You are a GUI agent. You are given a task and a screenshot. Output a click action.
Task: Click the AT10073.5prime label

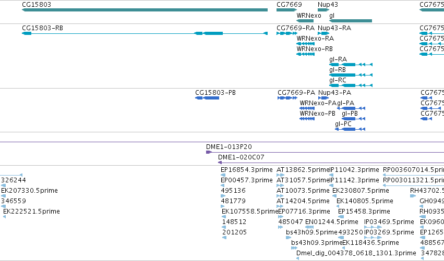tap(303, 191)
